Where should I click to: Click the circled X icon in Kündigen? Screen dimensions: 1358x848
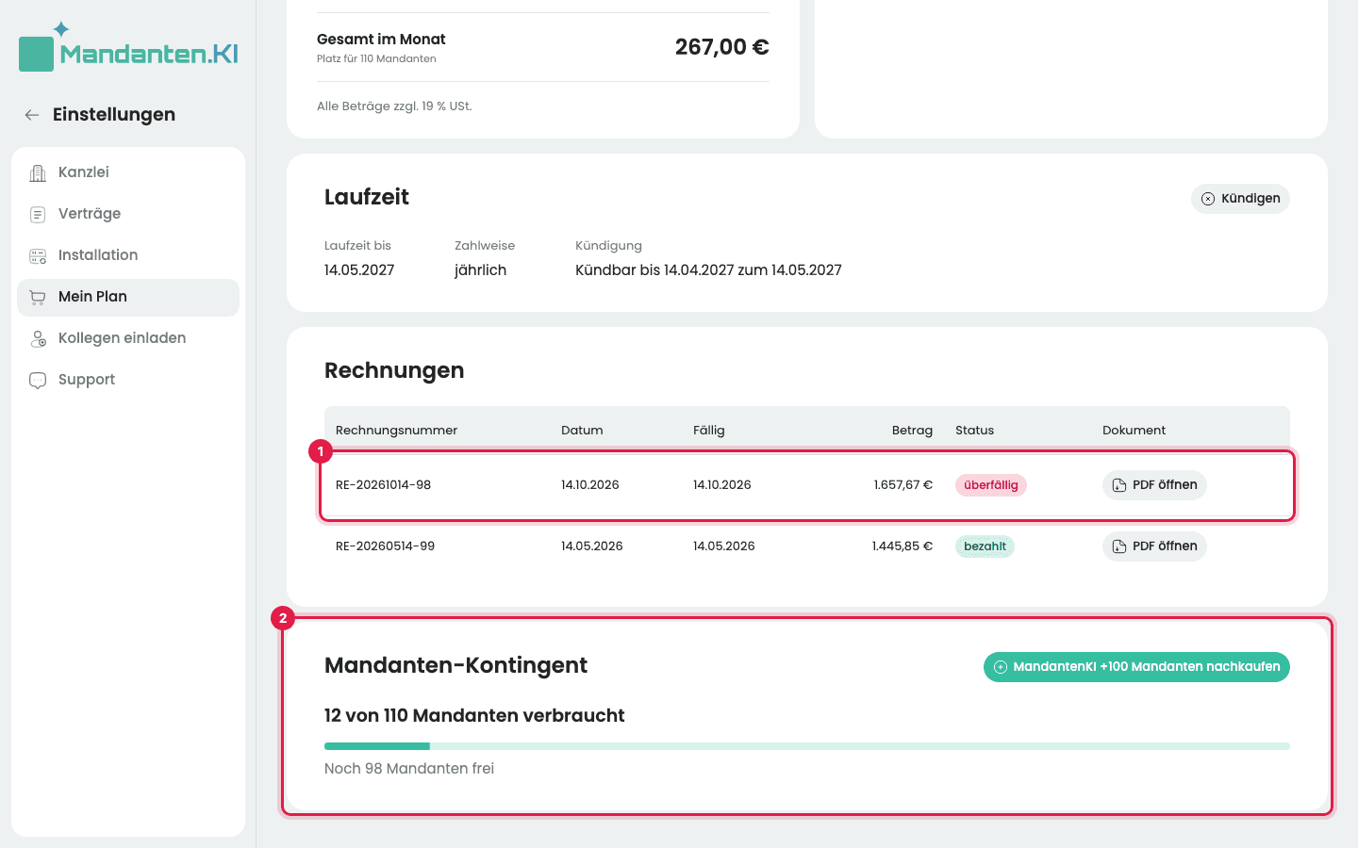pos(1208,199)
